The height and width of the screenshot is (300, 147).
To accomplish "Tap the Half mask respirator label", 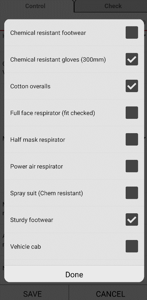I will (38, 140).
